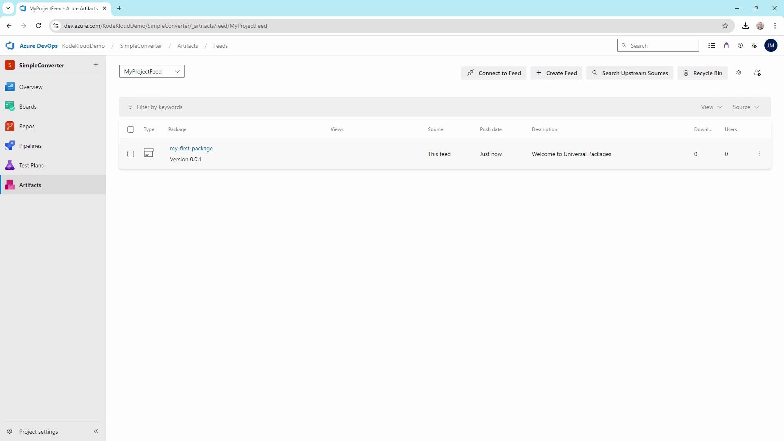The image size is (784, 441).
Task: Click the JM profile avatar
Action: click(x=771, y=46)
